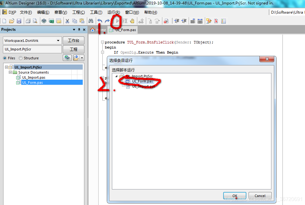
Task: Select UL_Form.pas in Projects tree
Action: (x=32, y=83)
